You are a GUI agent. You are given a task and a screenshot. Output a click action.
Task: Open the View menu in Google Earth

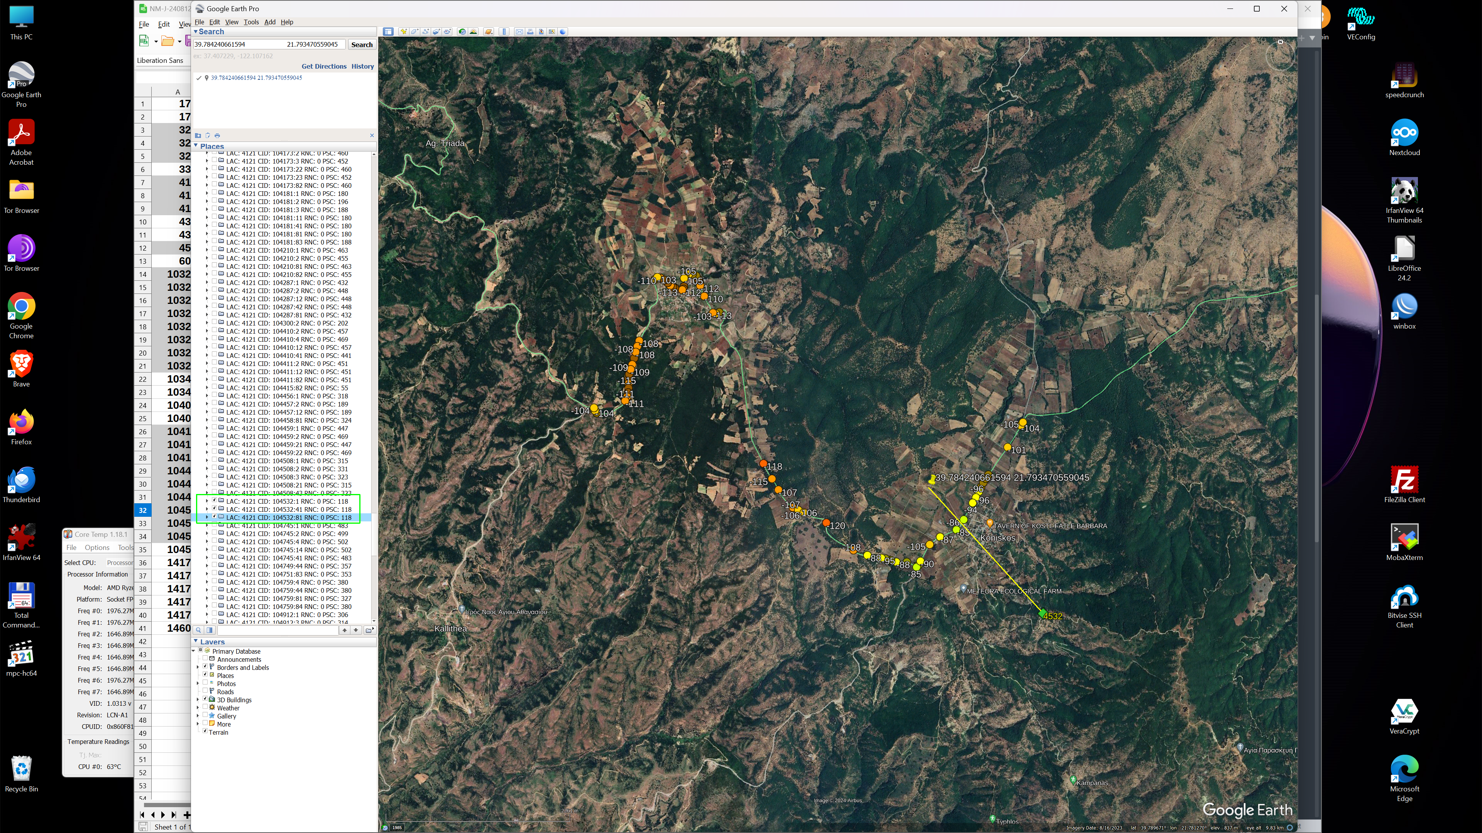[232, 22]
